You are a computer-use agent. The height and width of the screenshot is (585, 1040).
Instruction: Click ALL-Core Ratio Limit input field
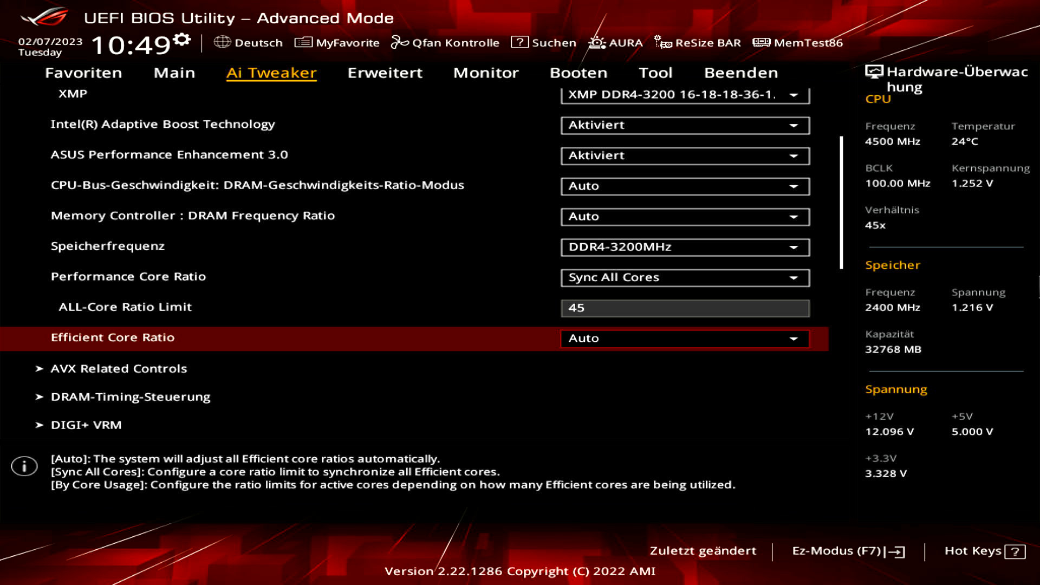(x=685, y=308)
